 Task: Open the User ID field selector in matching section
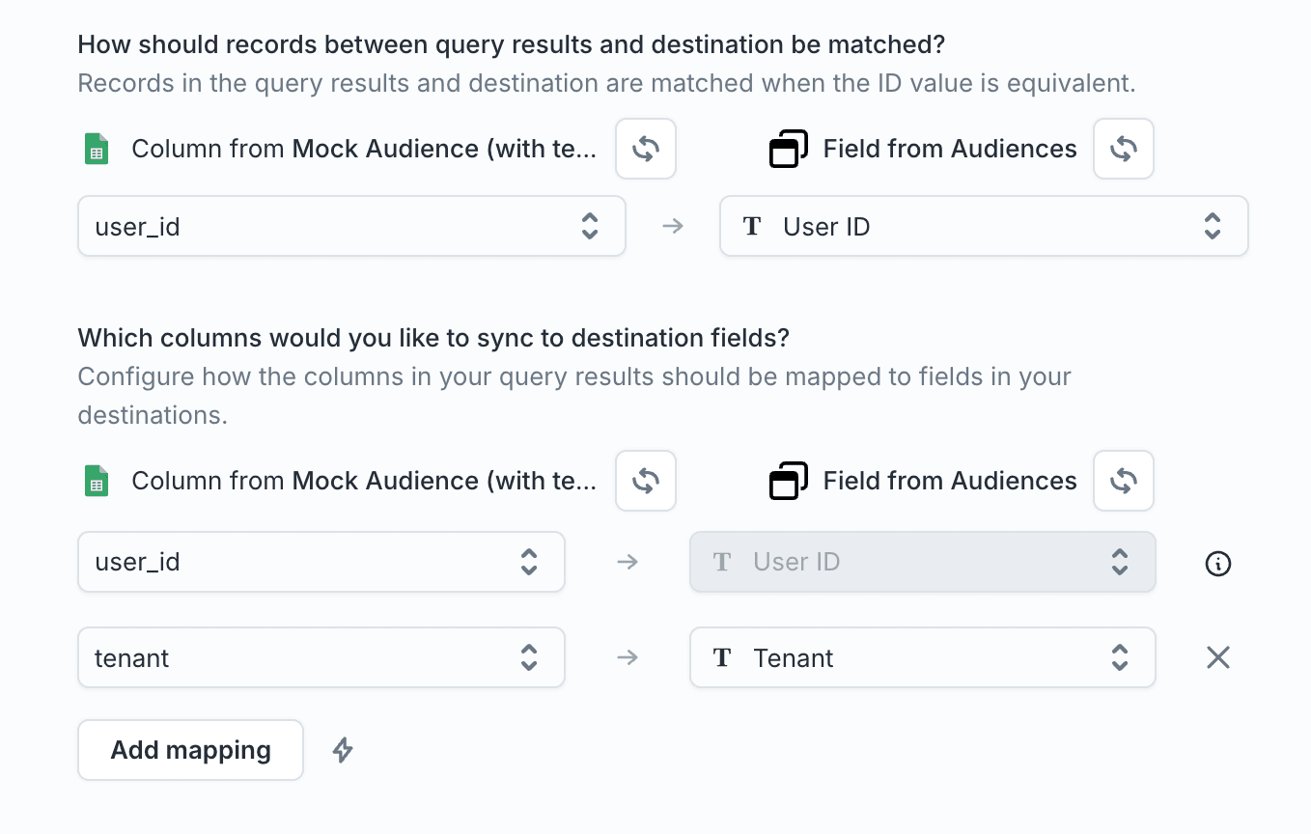pyautogui.click(x=983, y=226)
